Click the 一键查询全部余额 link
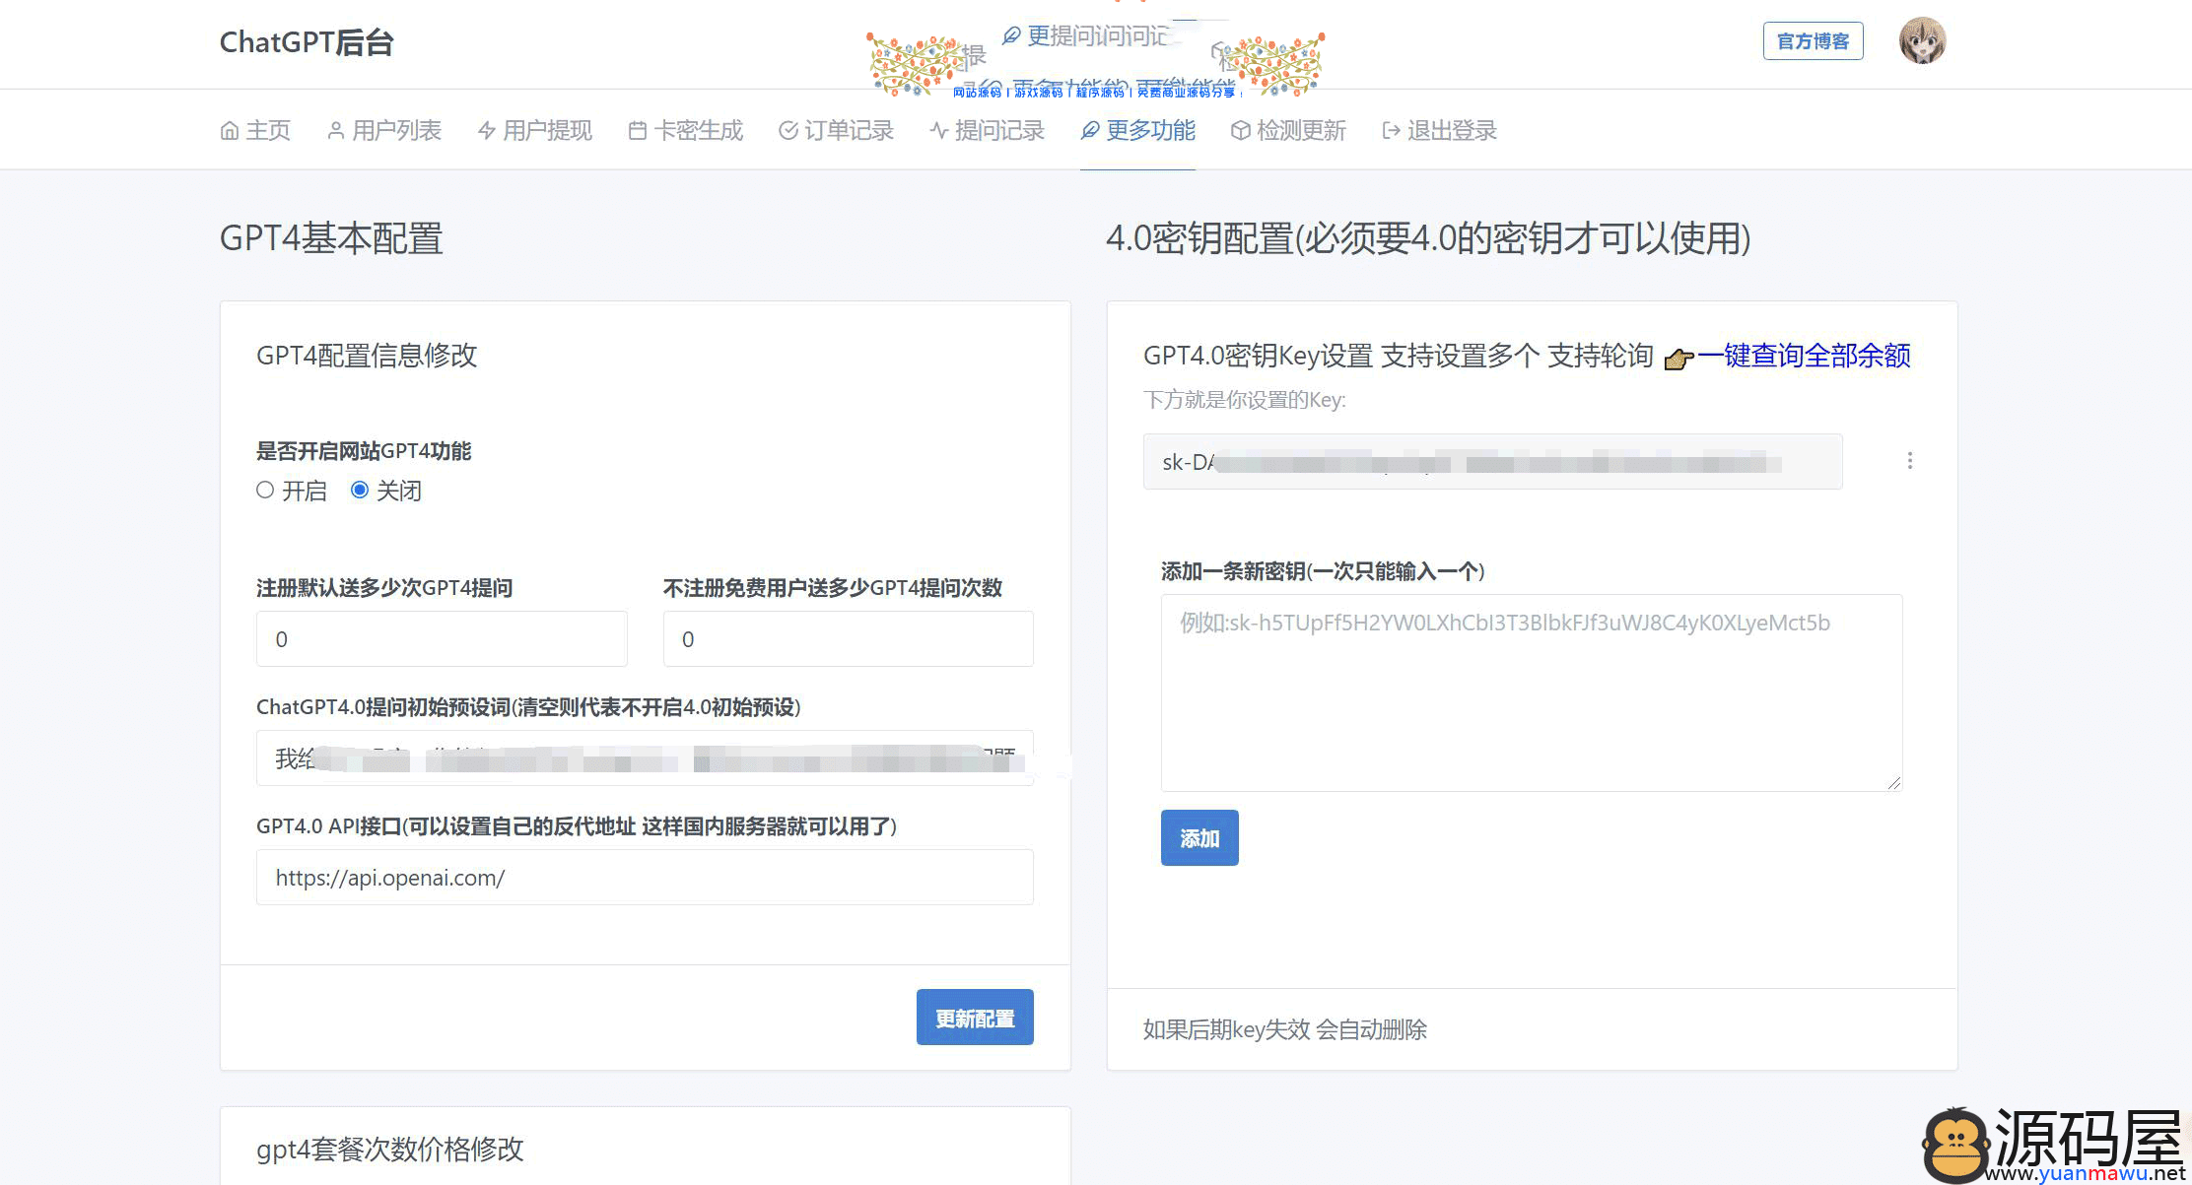 coord(1804,356)
